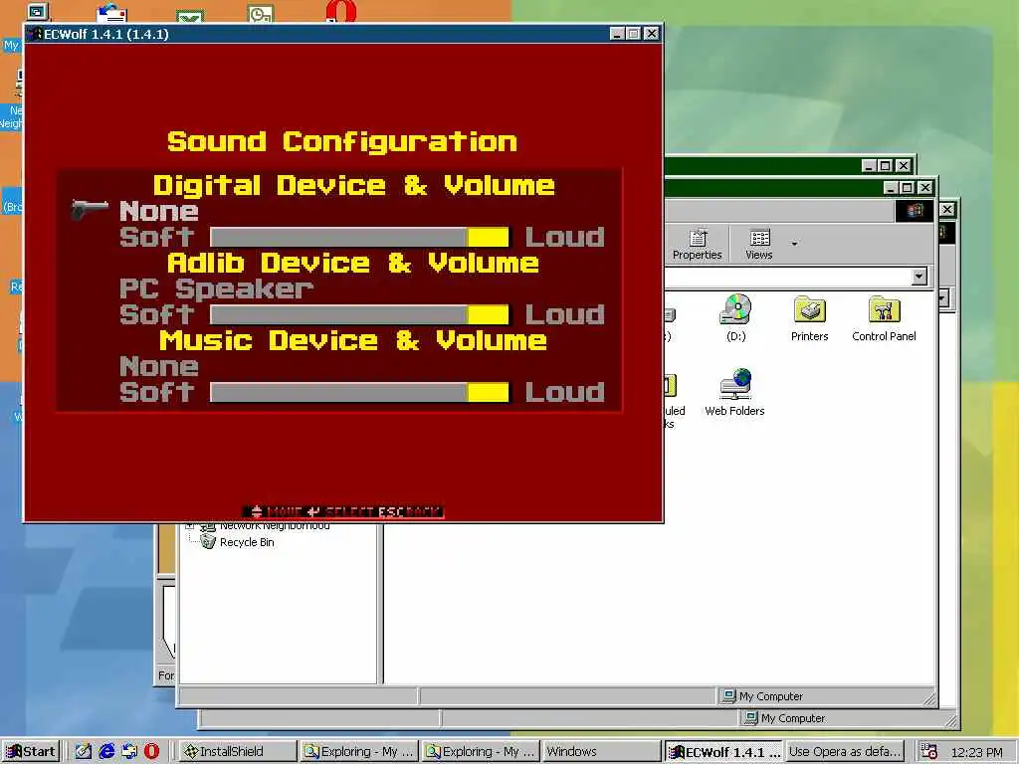Open the address bar dropdown in My Computer
The image size is (1019, 764).
918,277
